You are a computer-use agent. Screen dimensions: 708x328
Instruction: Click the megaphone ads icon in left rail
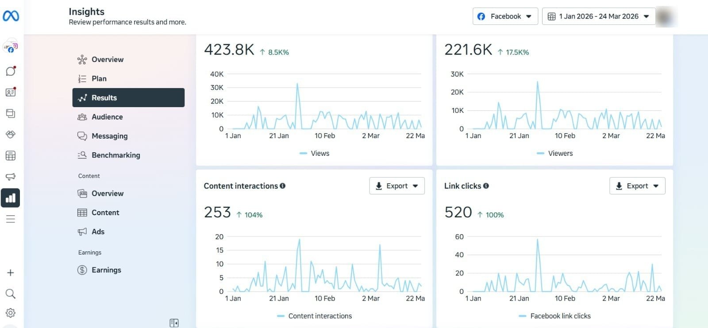tap(11, 177)
